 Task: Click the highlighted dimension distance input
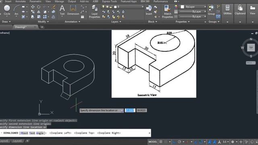tap(130, 110)
